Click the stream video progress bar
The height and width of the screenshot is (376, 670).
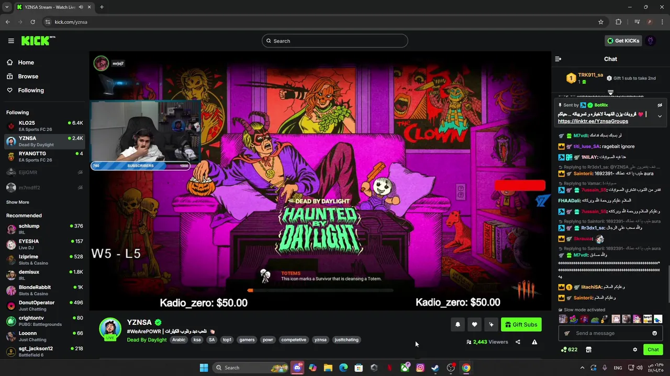320,290
